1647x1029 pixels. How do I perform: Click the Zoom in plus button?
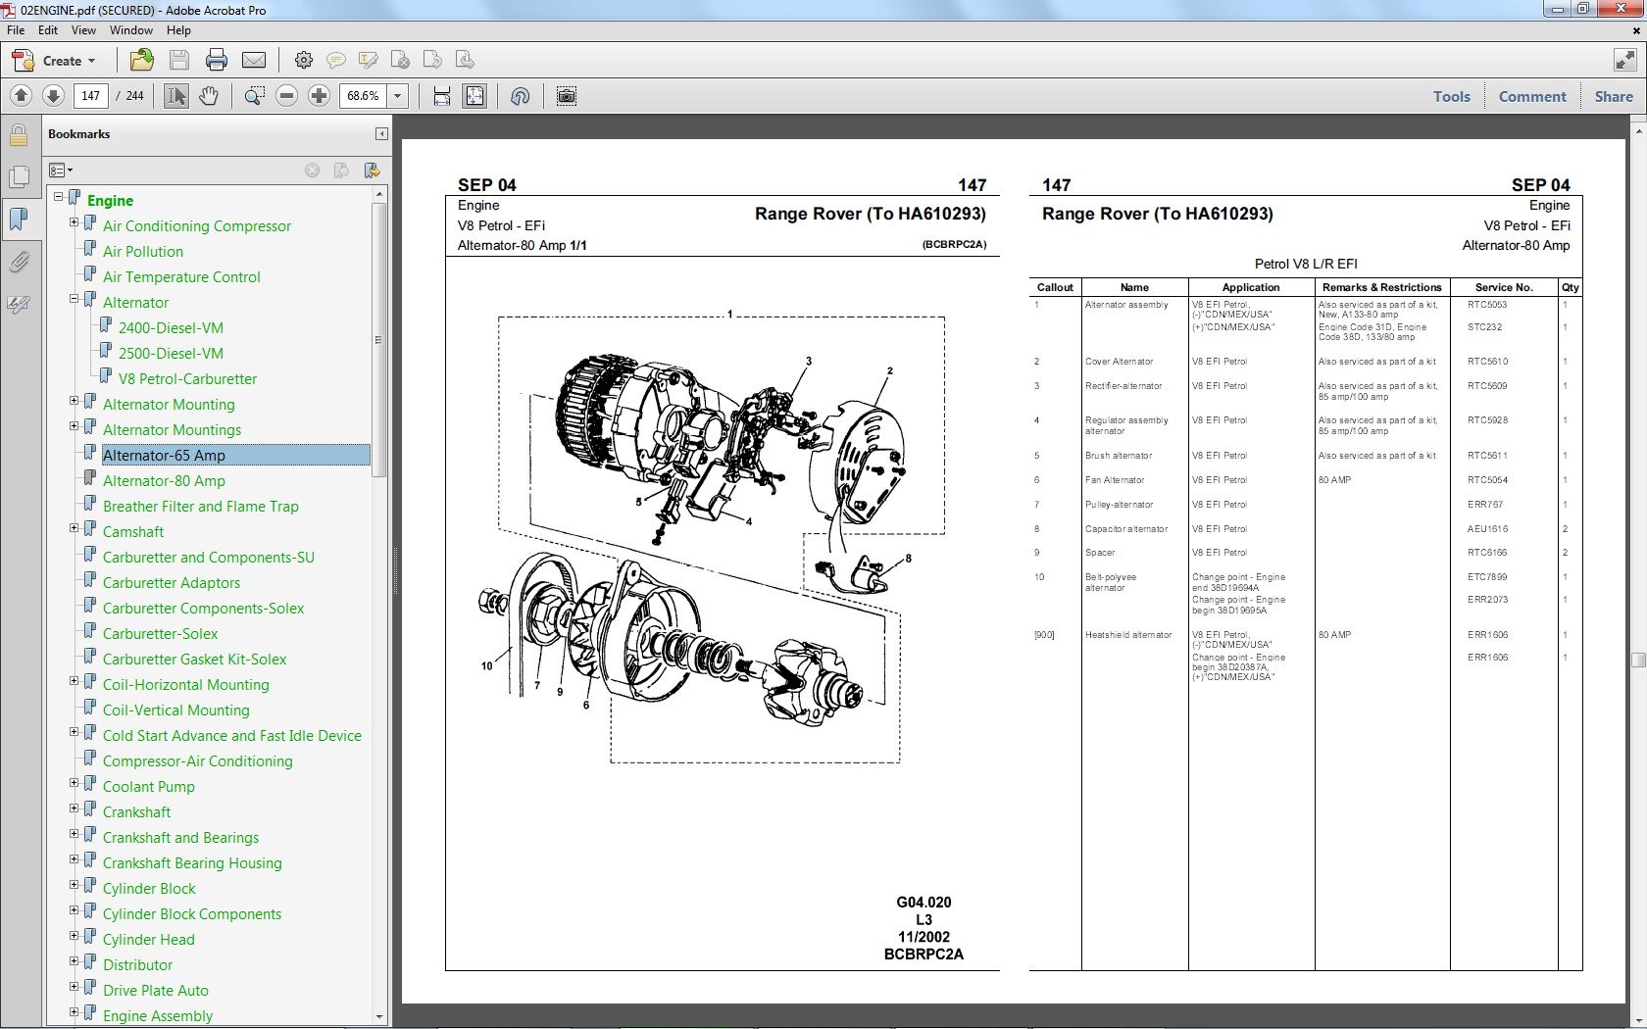coord(319,96)
